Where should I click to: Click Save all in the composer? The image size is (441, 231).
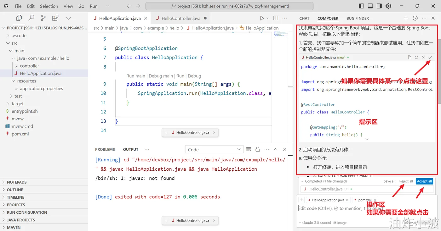pos(389,181)
